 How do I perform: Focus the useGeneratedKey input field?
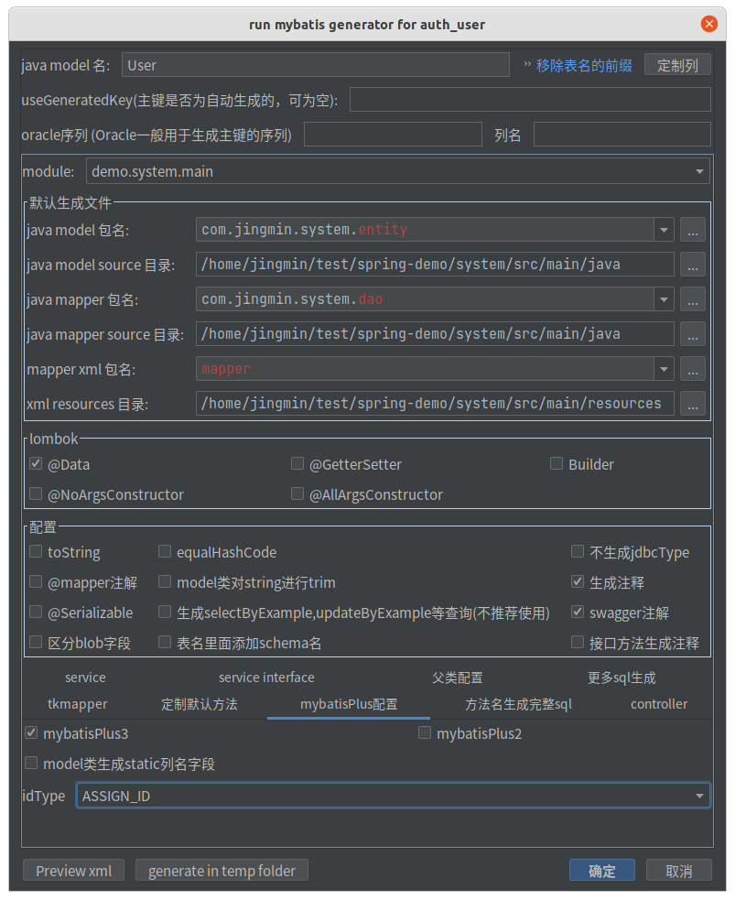[x=530, y=100]
